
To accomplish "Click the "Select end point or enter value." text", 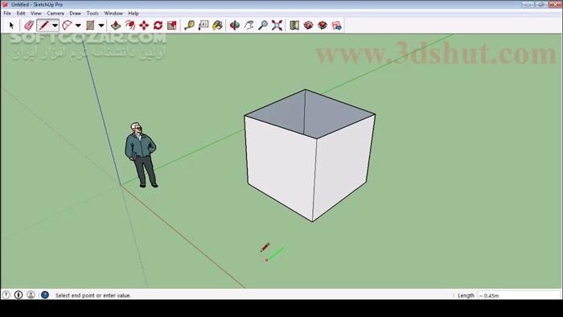I will [x=93, y=295].
